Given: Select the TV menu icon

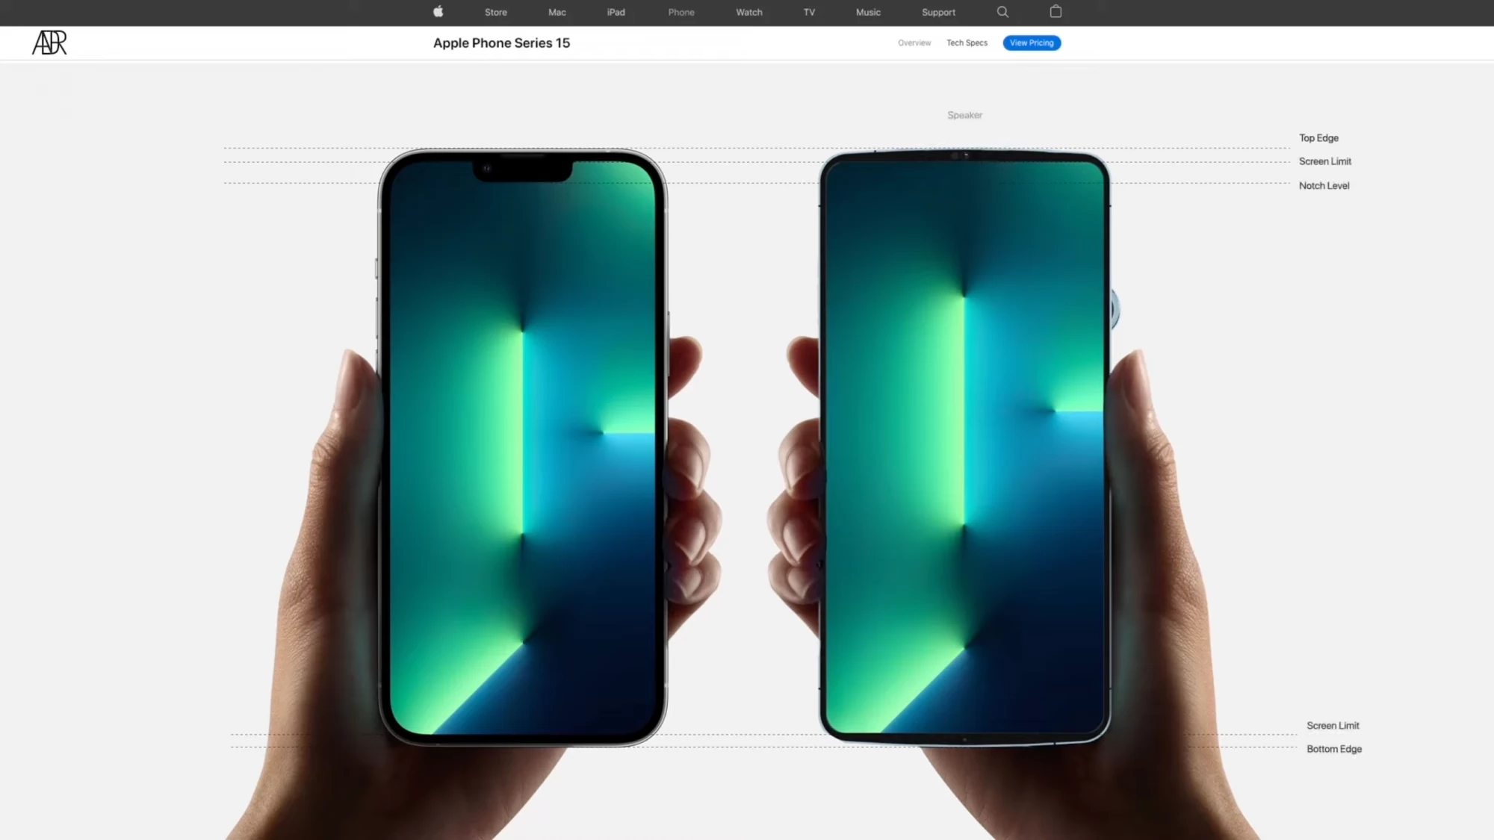Looking at the screenshot, I should tap(810, 11).
